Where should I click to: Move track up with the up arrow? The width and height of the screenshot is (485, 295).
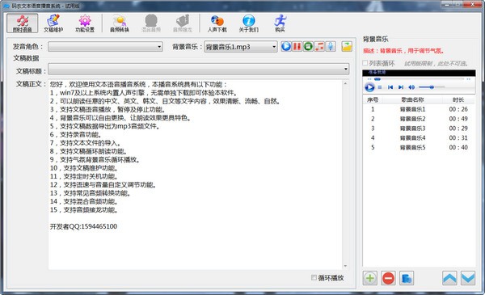(x=449, y=278)
